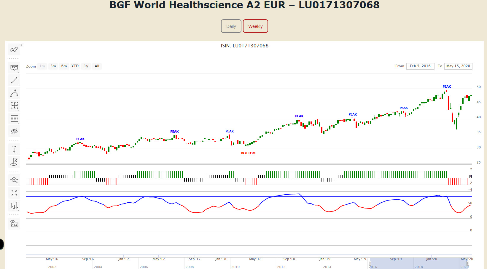Open the Indicators tool
Image resolution: width=487 pixels, height=269 pixels.
coord(14,49)
